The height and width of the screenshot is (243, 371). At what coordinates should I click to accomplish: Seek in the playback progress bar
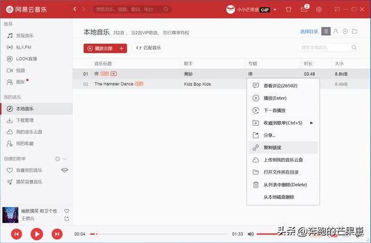pos(158,234)
